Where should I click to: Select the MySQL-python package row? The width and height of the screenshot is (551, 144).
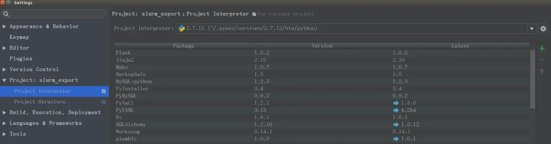point(322,81)
